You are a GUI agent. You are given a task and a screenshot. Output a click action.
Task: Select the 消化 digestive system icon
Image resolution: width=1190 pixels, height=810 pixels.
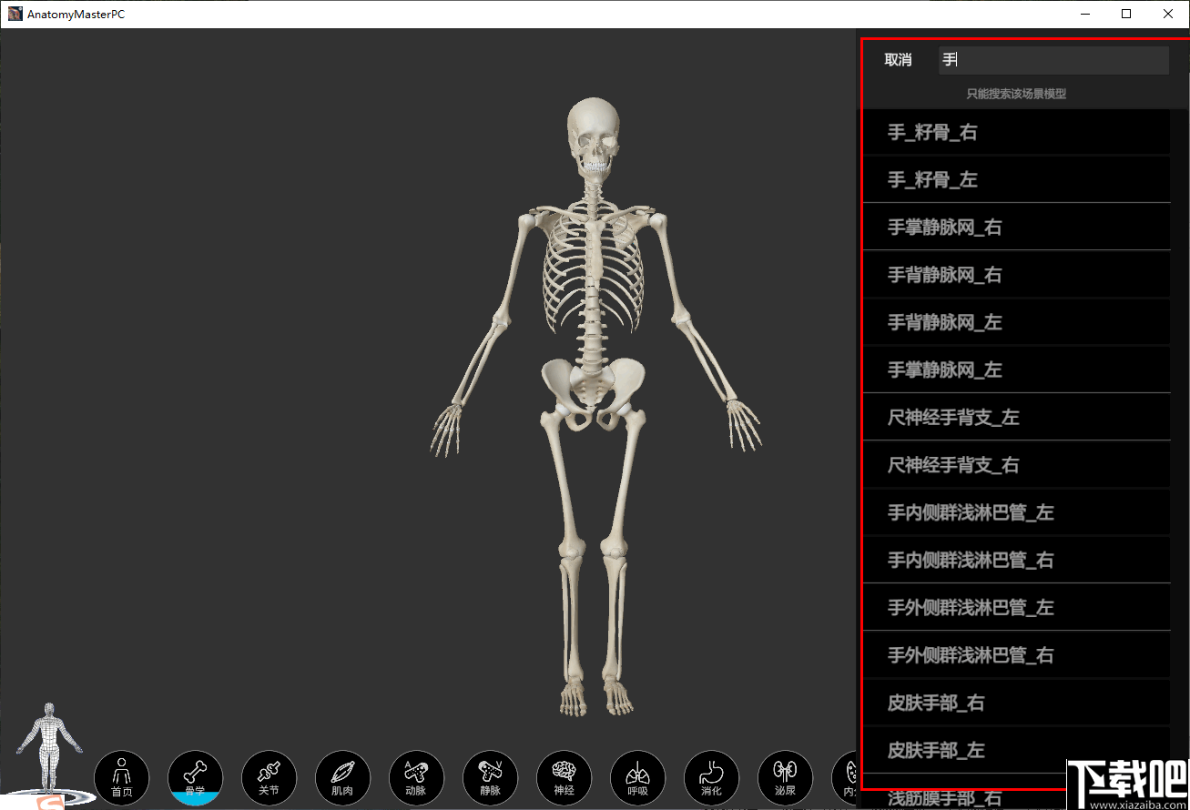pyautogui.click(x=711, y=777)
